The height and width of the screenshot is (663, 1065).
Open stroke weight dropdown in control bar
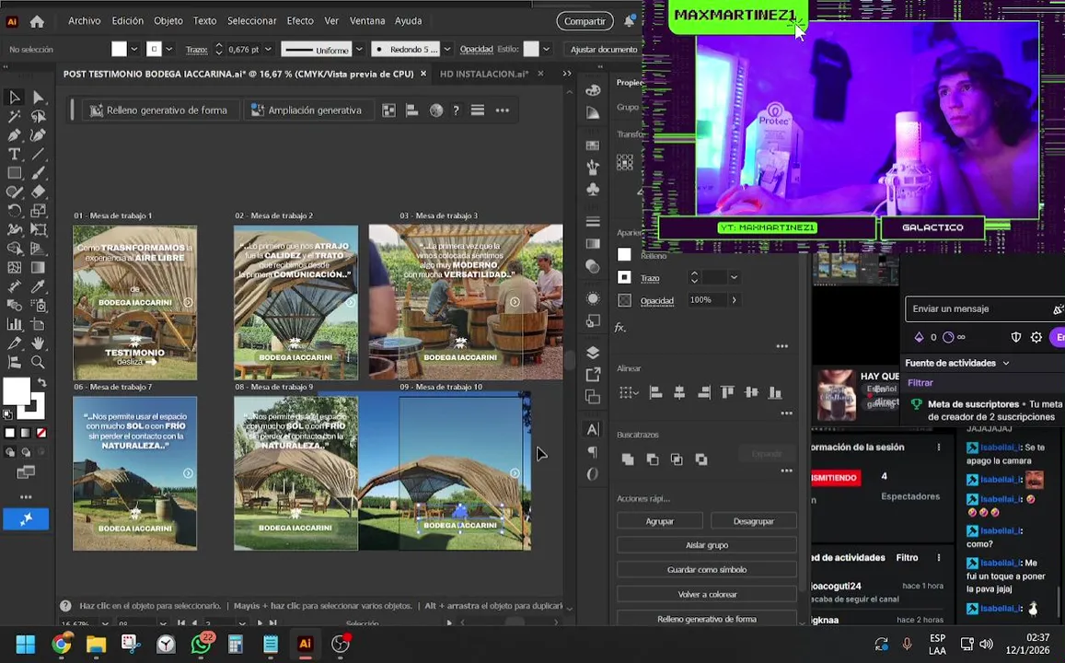[x=268, y=49]
